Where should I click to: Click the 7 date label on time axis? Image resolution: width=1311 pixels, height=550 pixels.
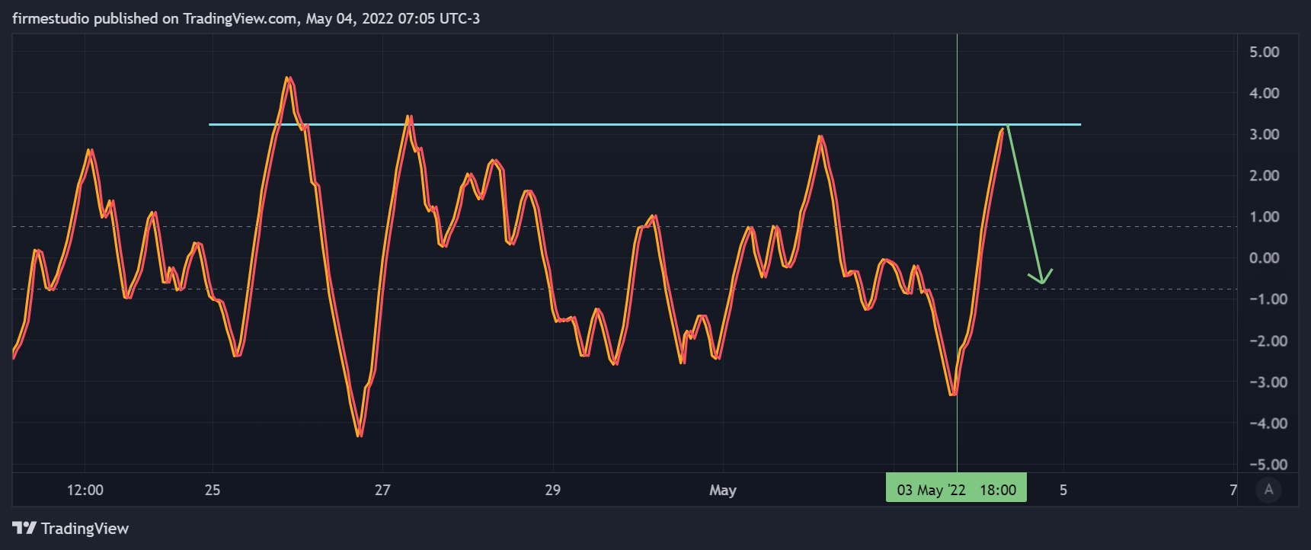click(1233, 490)
